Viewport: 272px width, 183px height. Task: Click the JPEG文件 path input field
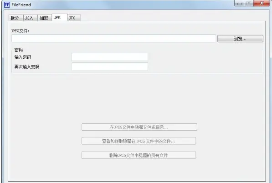tap(113, 39)
